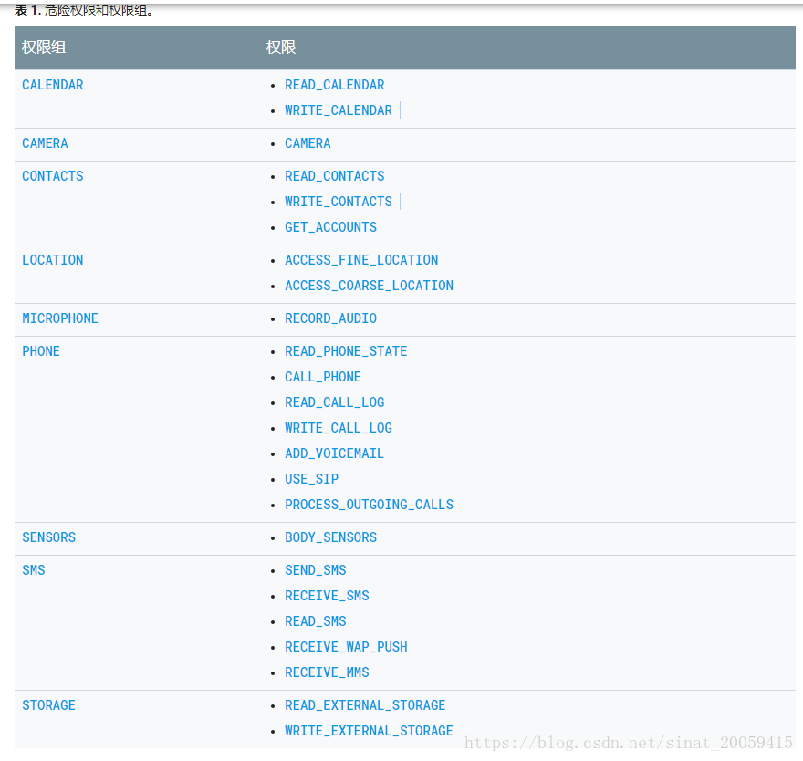Click the USE_SIP link
This screenshot has height=761, width=803.
tap(311, 479)
